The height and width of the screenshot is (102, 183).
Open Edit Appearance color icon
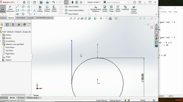pyautogui.click(x=110, y=18)
